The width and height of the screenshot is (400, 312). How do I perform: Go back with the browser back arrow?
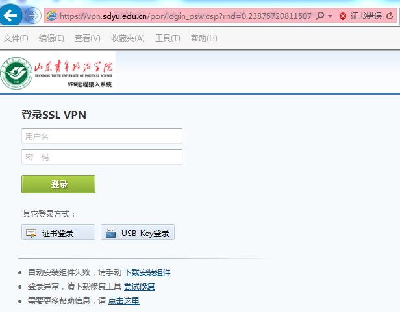pos(10,15)
